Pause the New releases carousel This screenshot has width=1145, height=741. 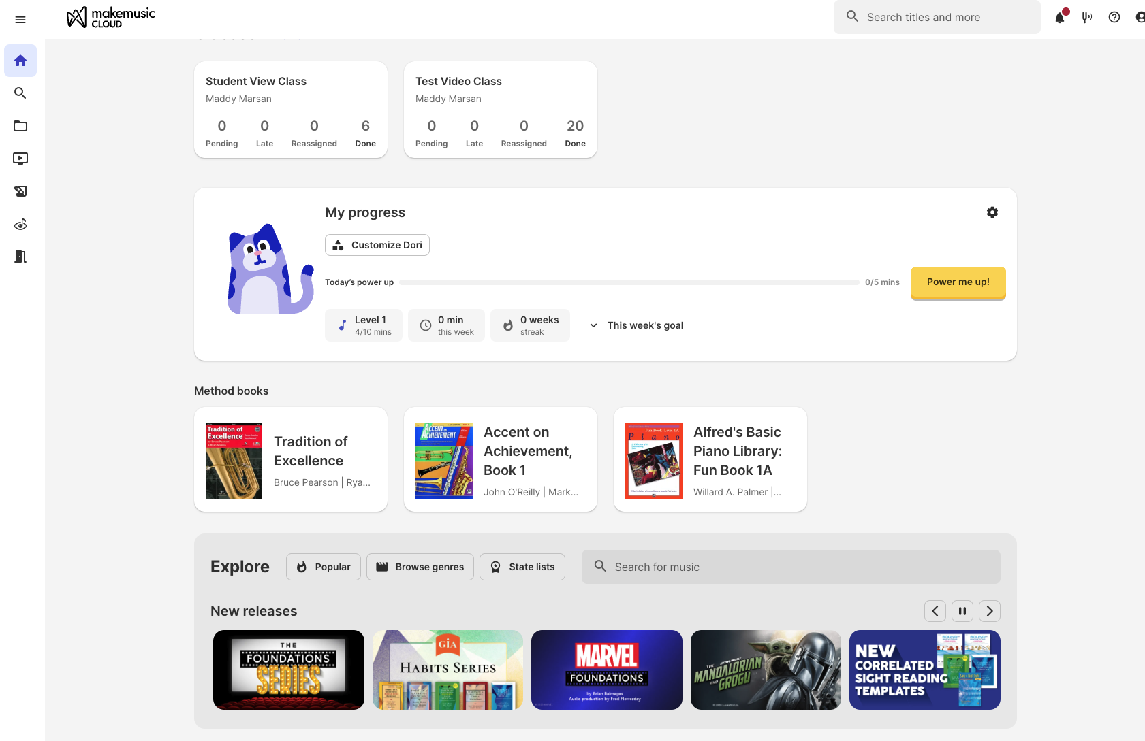coord(962,611)
